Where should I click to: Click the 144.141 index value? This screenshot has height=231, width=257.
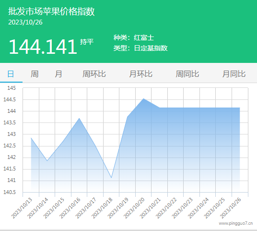pos(43,47)
